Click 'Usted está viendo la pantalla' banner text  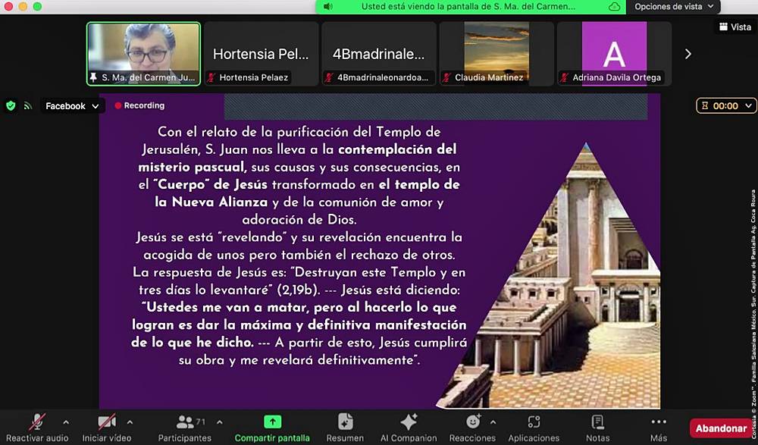[x=468, y=7]
